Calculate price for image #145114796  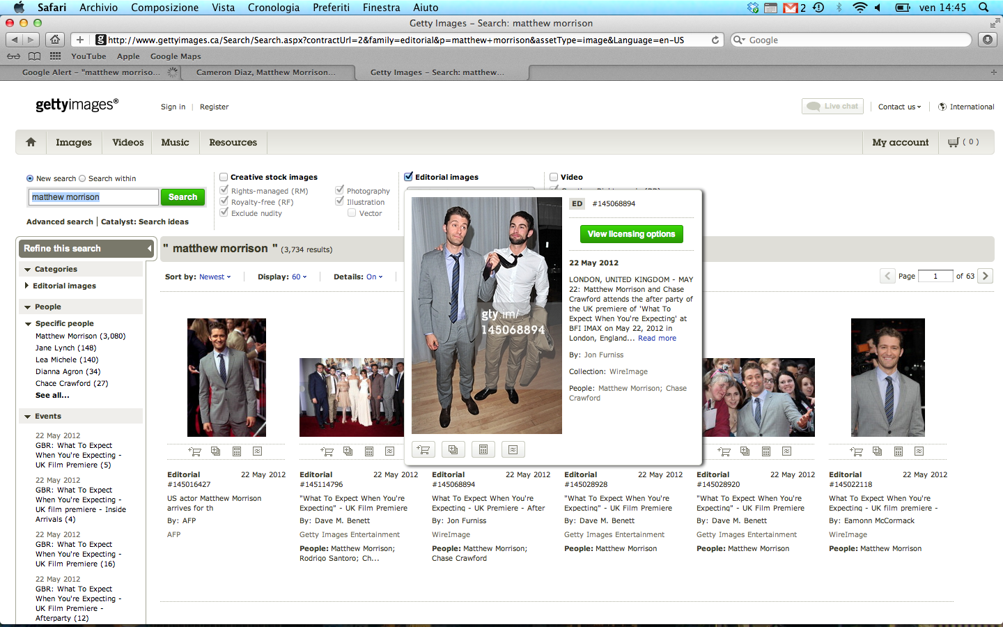[369, 451]
